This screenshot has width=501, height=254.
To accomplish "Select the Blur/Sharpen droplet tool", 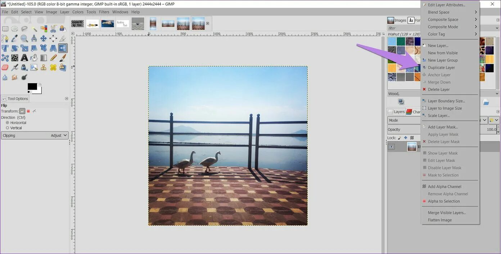I will 5,77.
